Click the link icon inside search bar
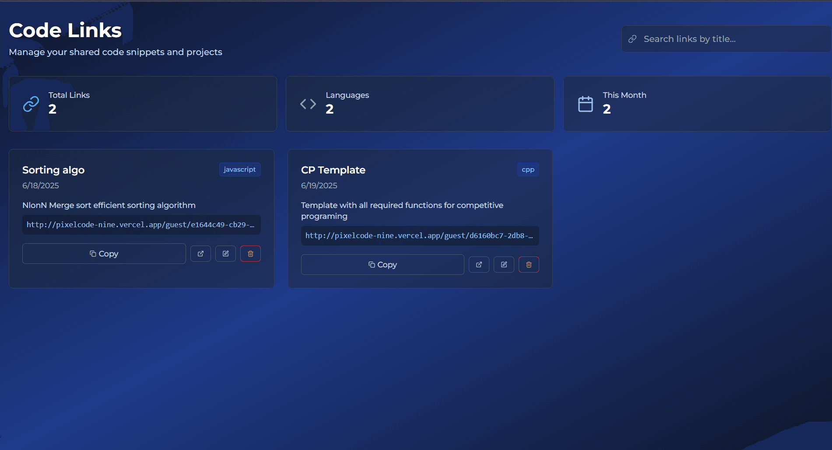832x450 pixels. [632, 39]
